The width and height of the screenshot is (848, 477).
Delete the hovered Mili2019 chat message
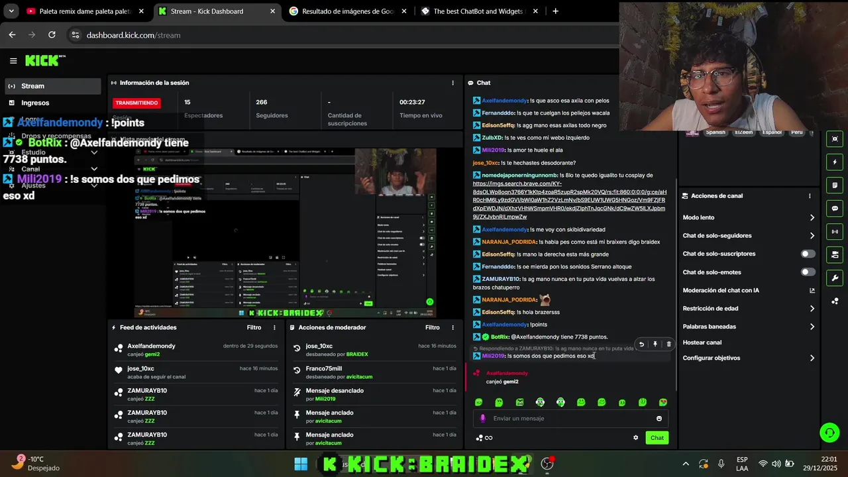668,344
